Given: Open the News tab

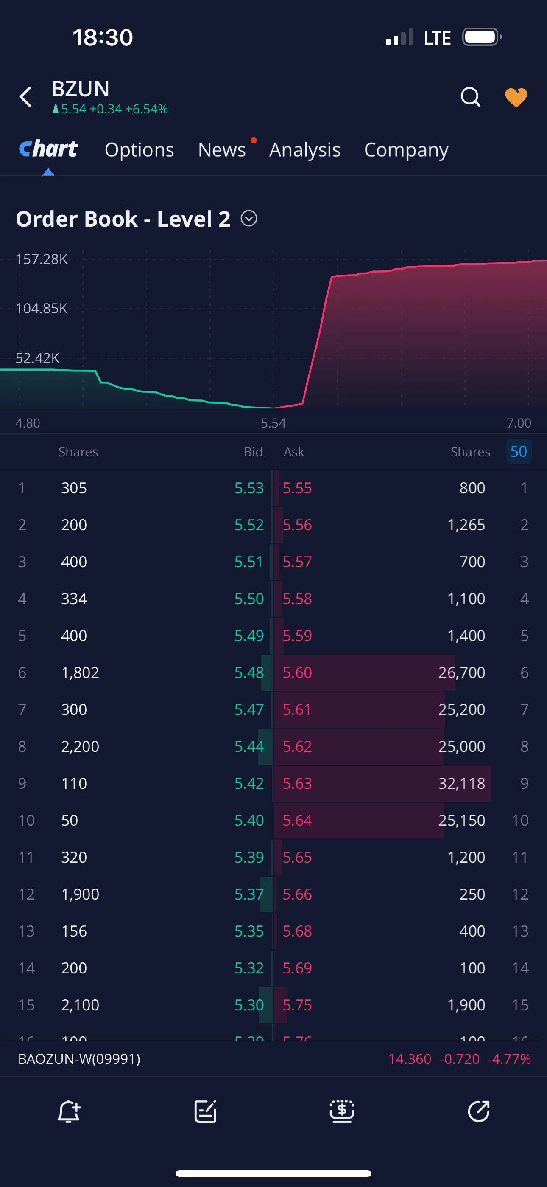Looking at the screenshot, I should point(222,150).
